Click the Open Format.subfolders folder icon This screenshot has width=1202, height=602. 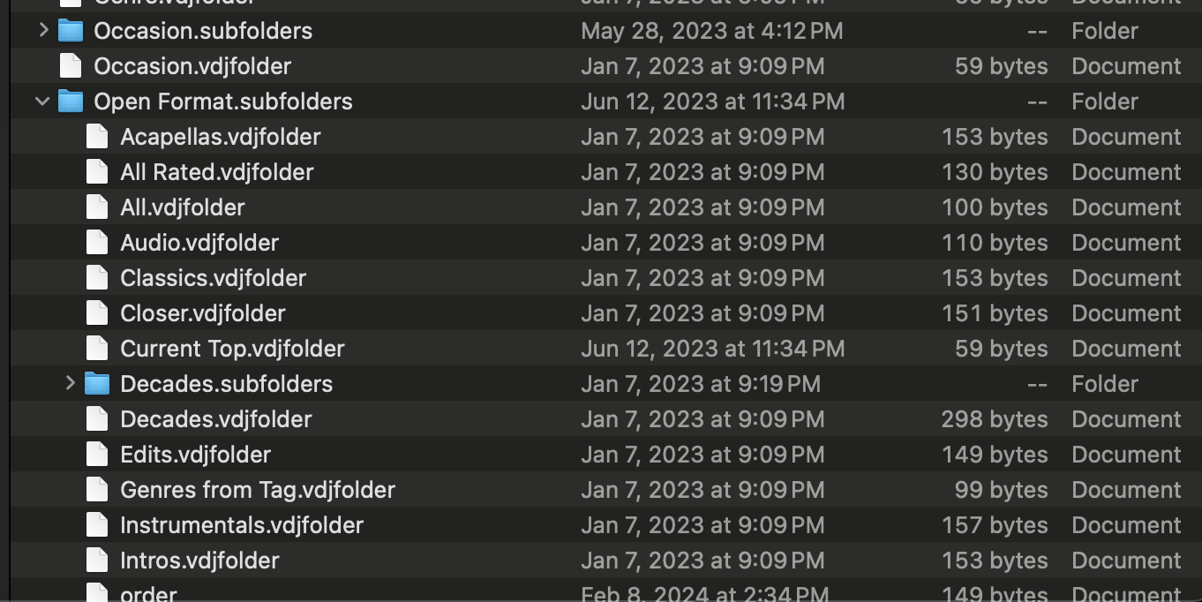[71, 102]
